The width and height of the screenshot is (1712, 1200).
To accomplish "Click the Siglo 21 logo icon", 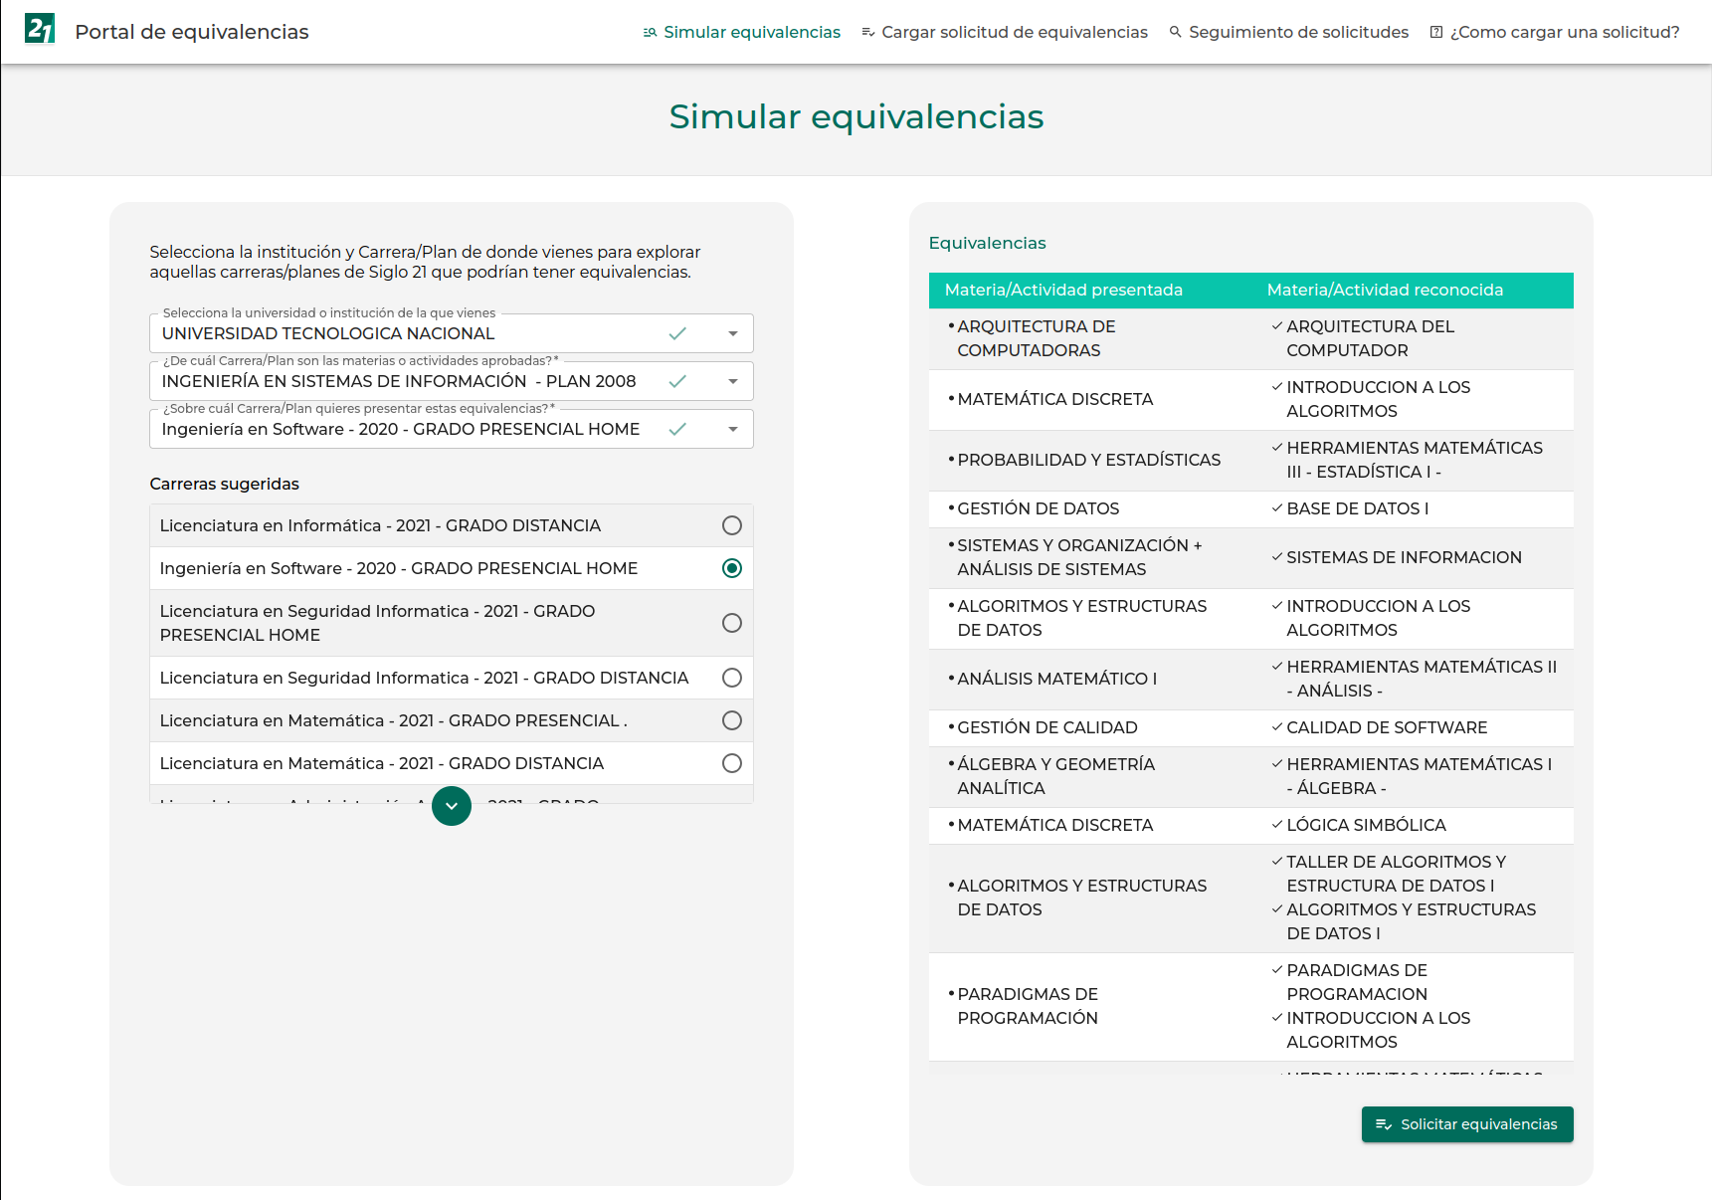I will 40,29.
